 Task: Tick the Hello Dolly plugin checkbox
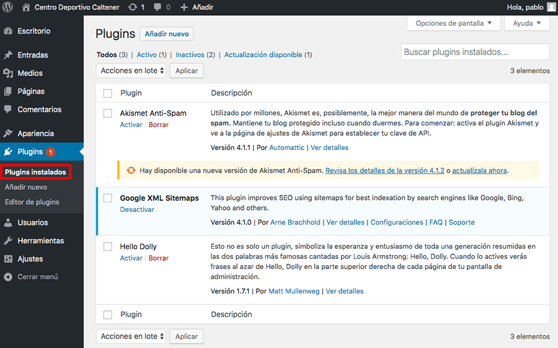pyautogui.click(x=107, y=247)
